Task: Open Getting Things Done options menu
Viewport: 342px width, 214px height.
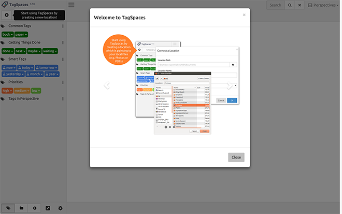Action: pos(63,42)
